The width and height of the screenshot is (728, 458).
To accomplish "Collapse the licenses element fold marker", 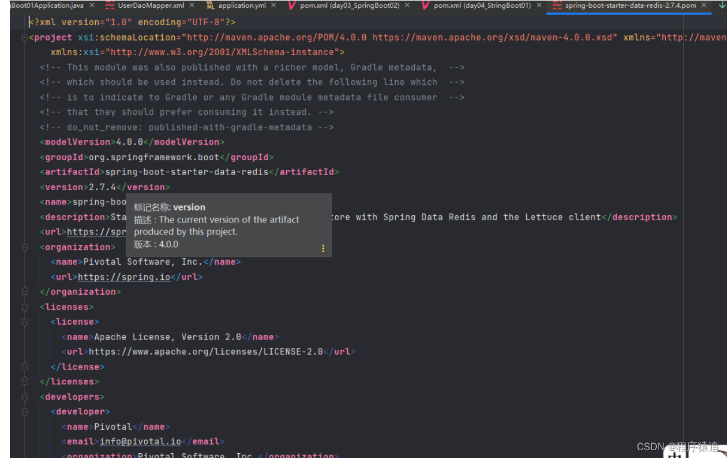I will click(25, 307).
